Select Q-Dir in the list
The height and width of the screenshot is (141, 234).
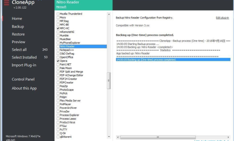[x=63, y=133]
